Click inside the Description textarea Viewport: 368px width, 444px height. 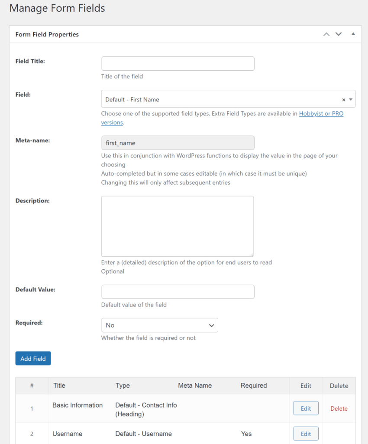point(178,225)
